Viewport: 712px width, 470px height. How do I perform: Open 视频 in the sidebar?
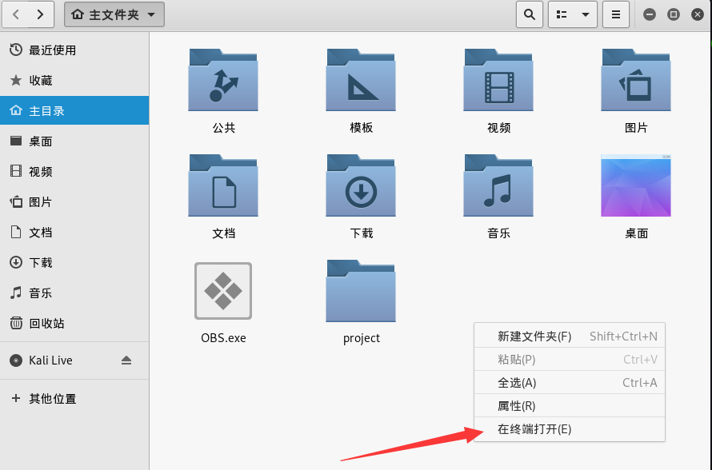point(74,172)
